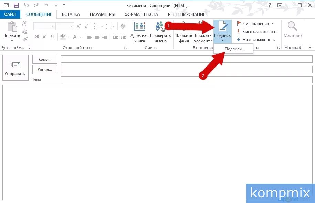
Task: Open the font name combo box
Action: coord(44,26)
